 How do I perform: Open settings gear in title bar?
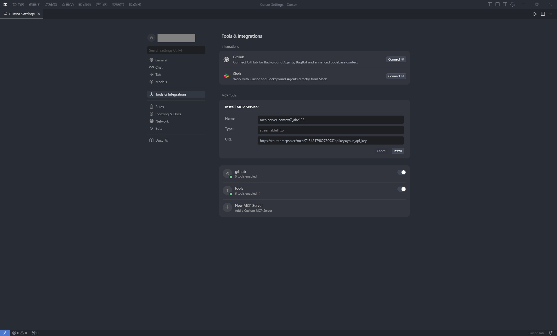(x=513, y=4)
